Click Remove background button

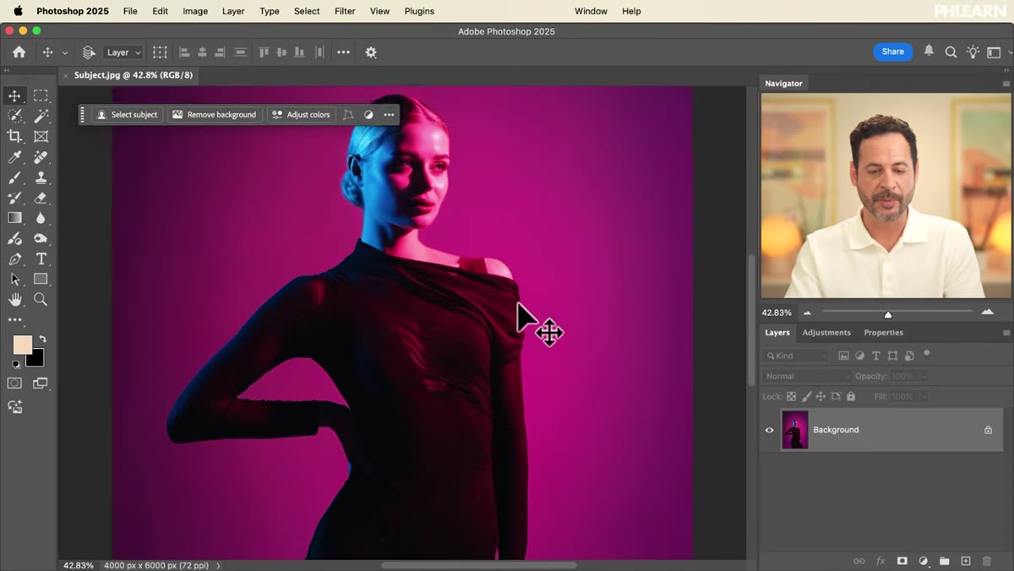pos(215,115)
